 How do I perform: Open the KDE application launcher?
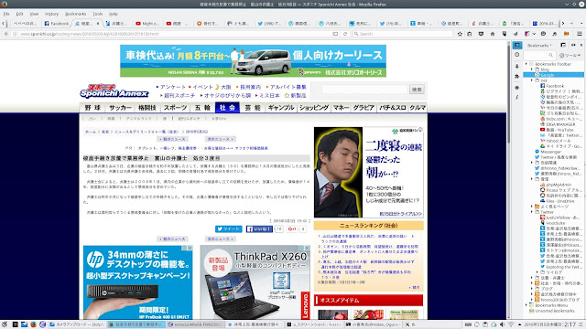pos(5,324)
